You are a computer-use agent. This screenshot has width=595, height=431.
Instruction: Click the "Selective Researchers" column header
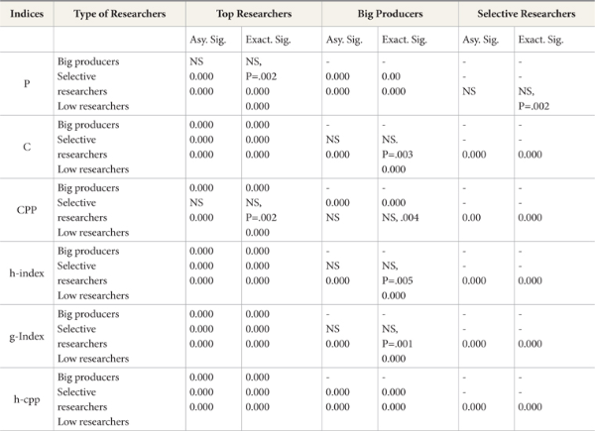click(526, 15)
